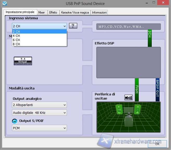Toggle the Output S/PDIF round icon
171x150 pixels.
click(15, 121)
